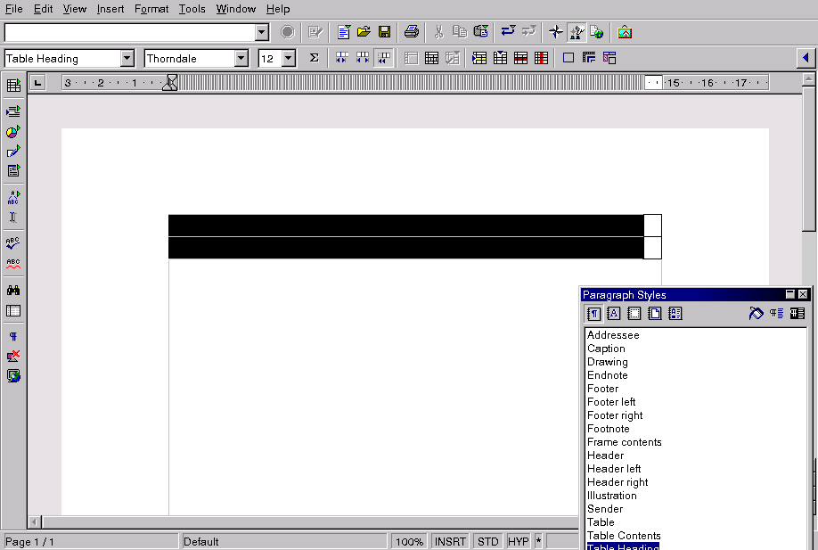Image resolution: width=818 pixels, height=550 pixels.
Task: Switch to Character Styles in Stylist
Action: click(614, 313)
